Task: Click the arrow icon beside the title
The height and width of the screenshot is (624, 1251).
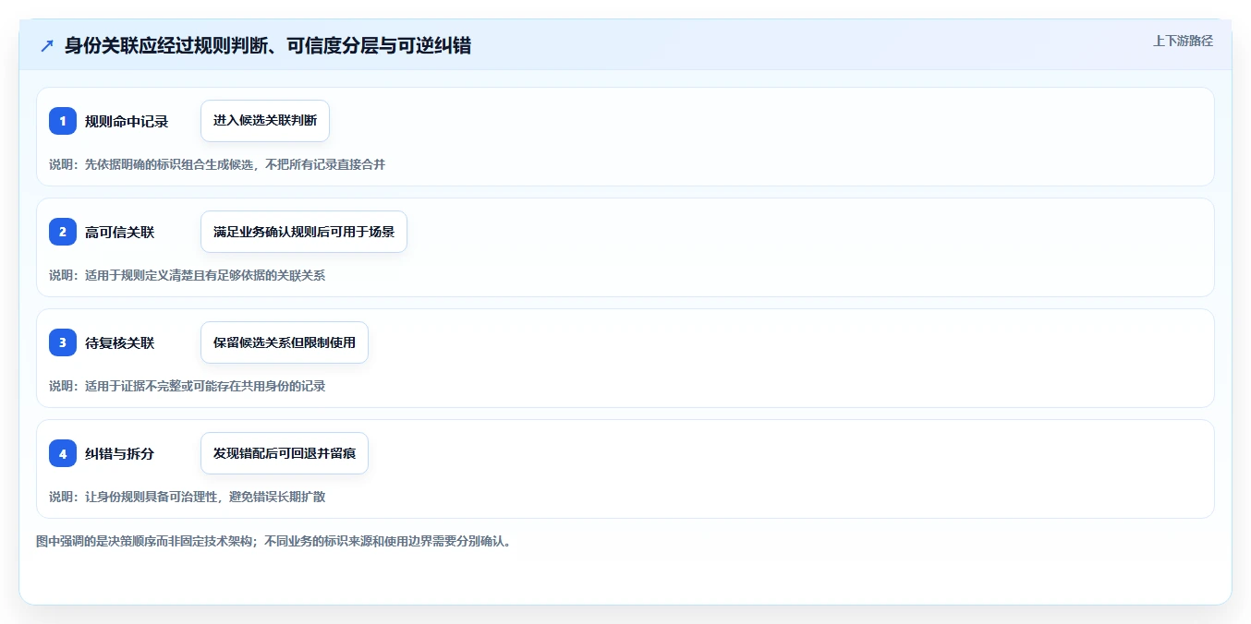Action: click(46, 45)
